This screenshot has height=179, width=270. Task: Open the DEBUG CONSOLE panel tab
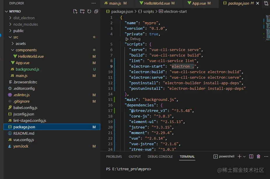[160, 157]
